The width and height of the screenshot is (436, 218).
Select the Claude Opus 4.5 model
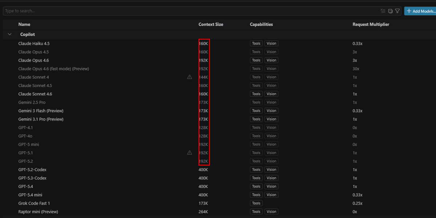pyautogui.click(x=33, y=52)
